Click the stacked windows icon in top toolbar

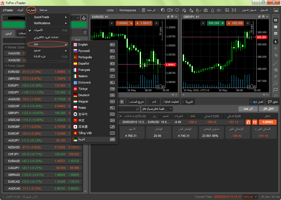163,10
